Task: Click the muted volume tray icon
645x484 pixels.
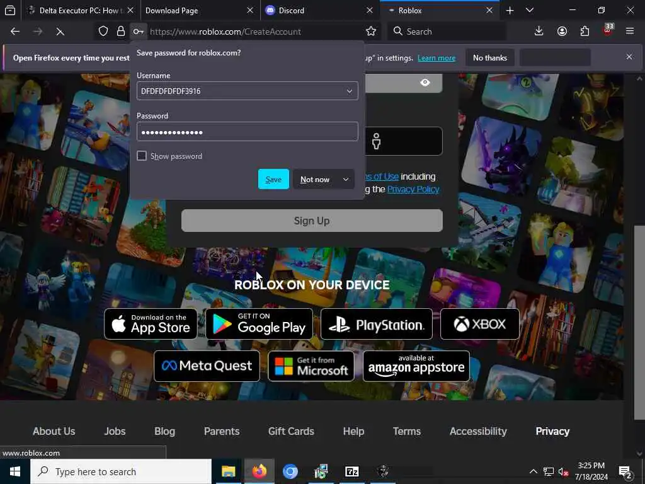Action: (563, 471)
